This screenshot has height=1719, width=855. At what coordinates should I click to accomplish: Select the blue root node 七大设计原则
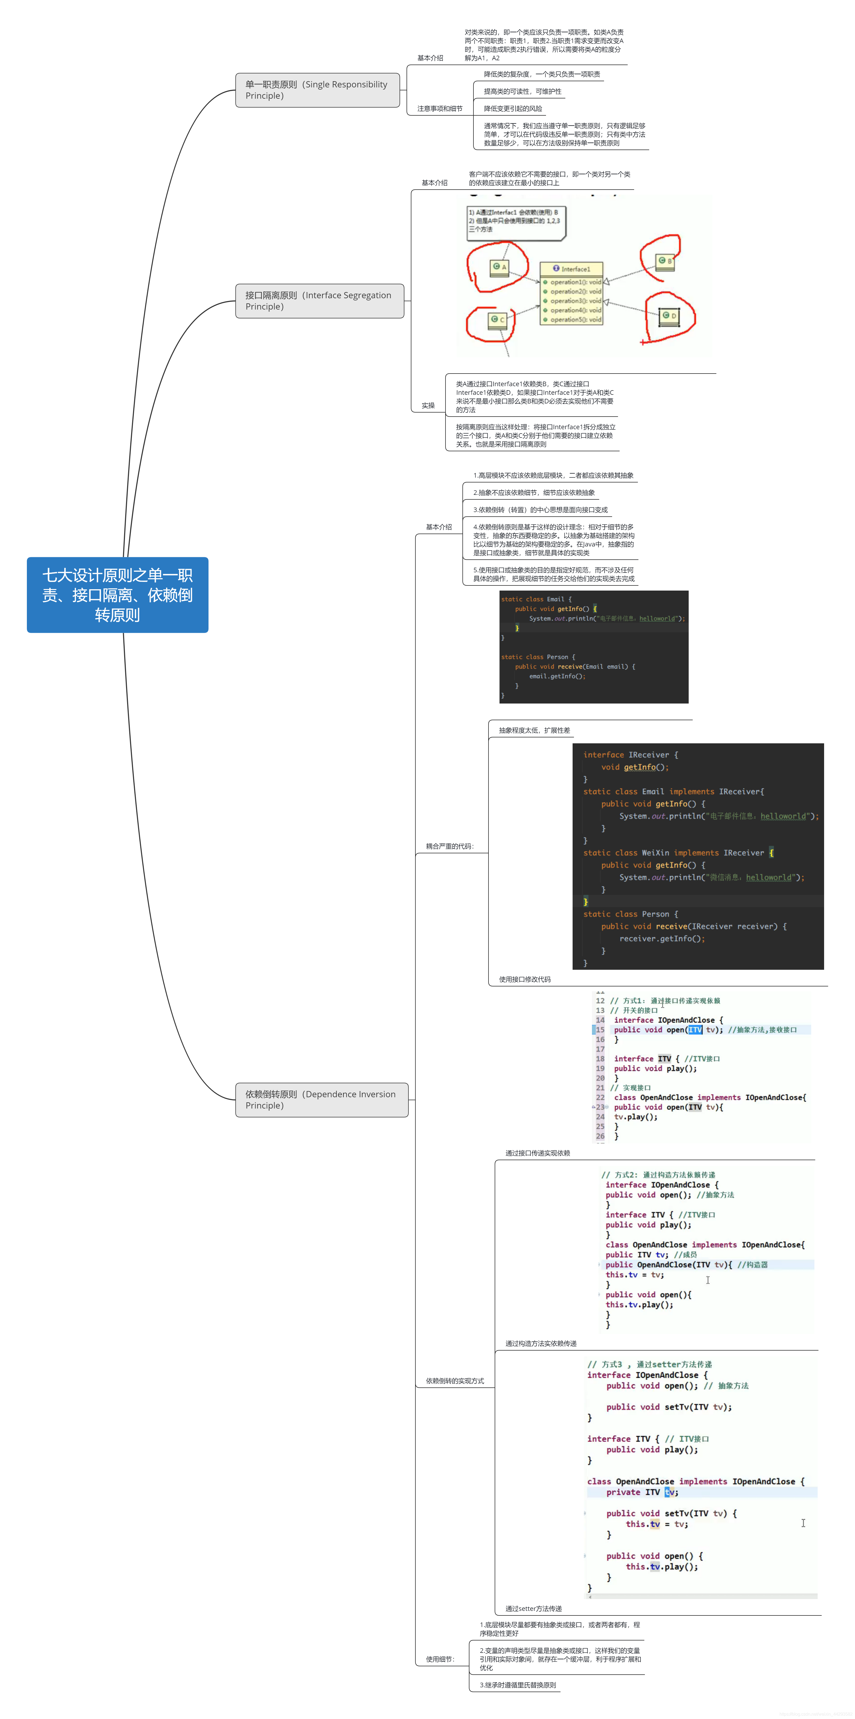(117, 595)
